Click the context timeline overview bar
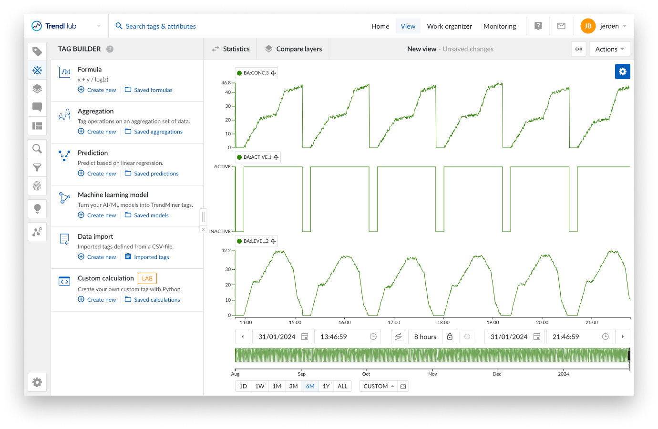The height and width of the screenshot is (429, 658). (x=432, y=356)
